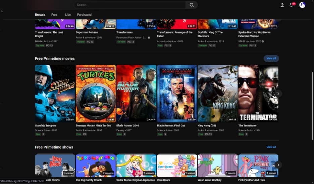
Task: Click Try now badge under The Last Knight
Action: click(x=40, y=46)
